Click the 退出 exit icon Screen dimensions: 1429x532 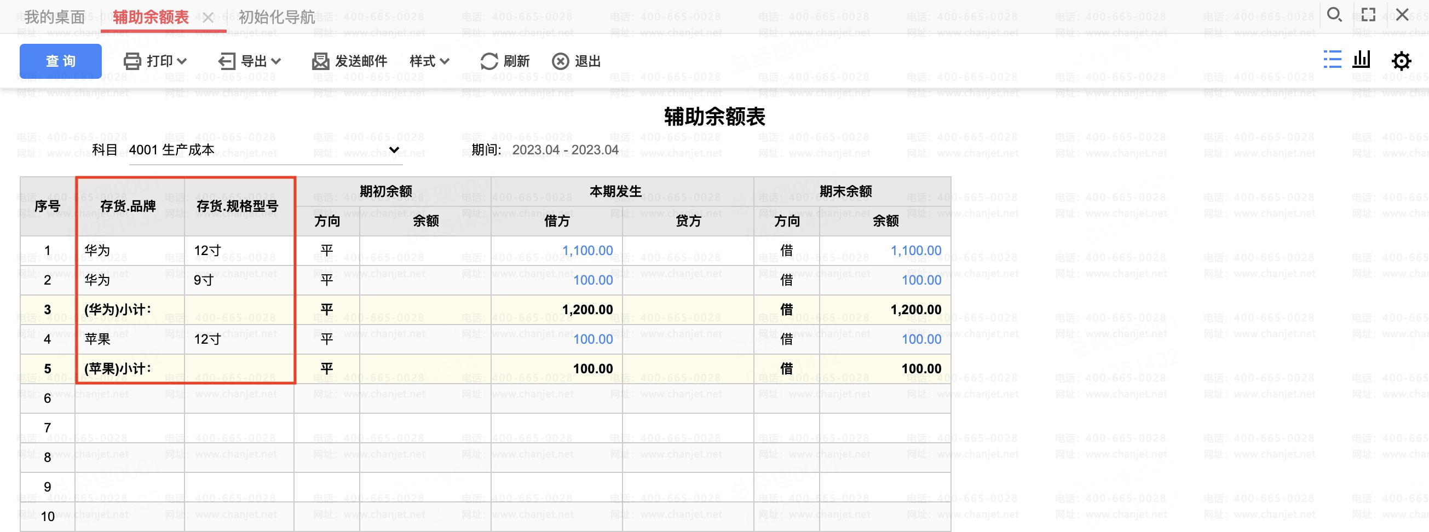[560, 61]
